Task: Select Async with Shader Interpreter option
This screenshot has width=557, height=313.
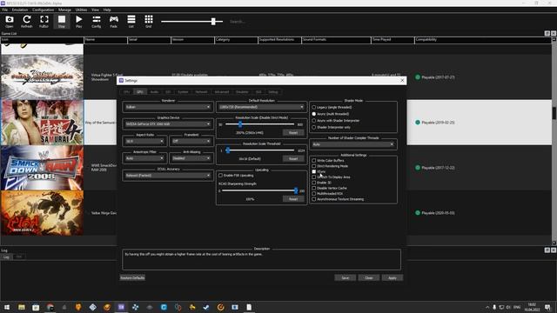Action: click(313, 121)
